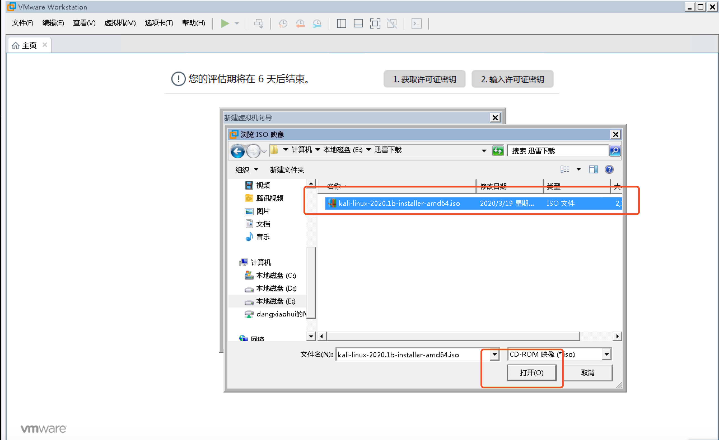Toggle the preview pane icon
This screenshot has width=719, height=440.
(593, 169)
